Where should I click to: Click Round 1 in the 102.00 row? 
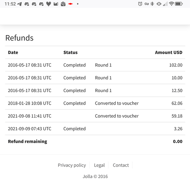click(103, 65)
